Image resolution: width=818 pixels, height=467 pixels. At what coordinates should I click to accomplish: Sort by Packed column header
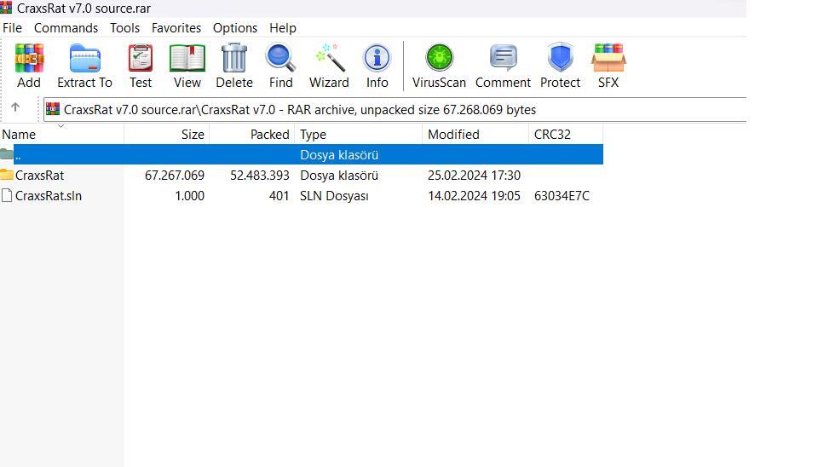click(252, 134)
